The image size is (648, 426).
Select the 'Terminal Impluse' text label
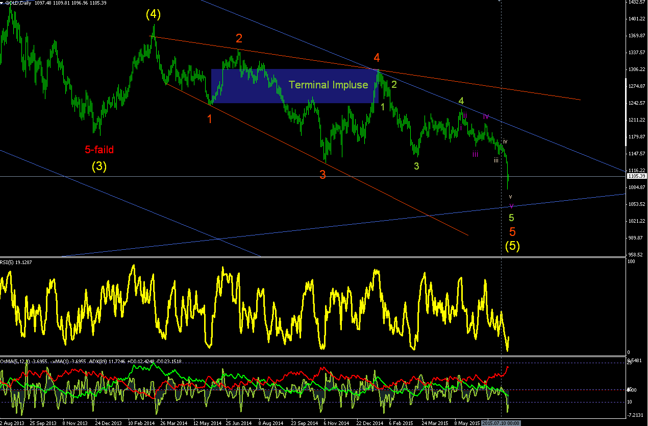pos(329,85)
